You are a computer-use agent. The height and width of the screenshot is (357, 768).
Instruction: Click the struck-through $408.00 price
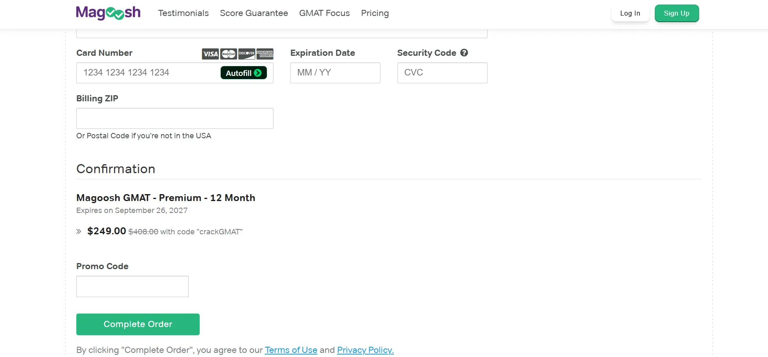pyautogui.click(x=143, y=232)
